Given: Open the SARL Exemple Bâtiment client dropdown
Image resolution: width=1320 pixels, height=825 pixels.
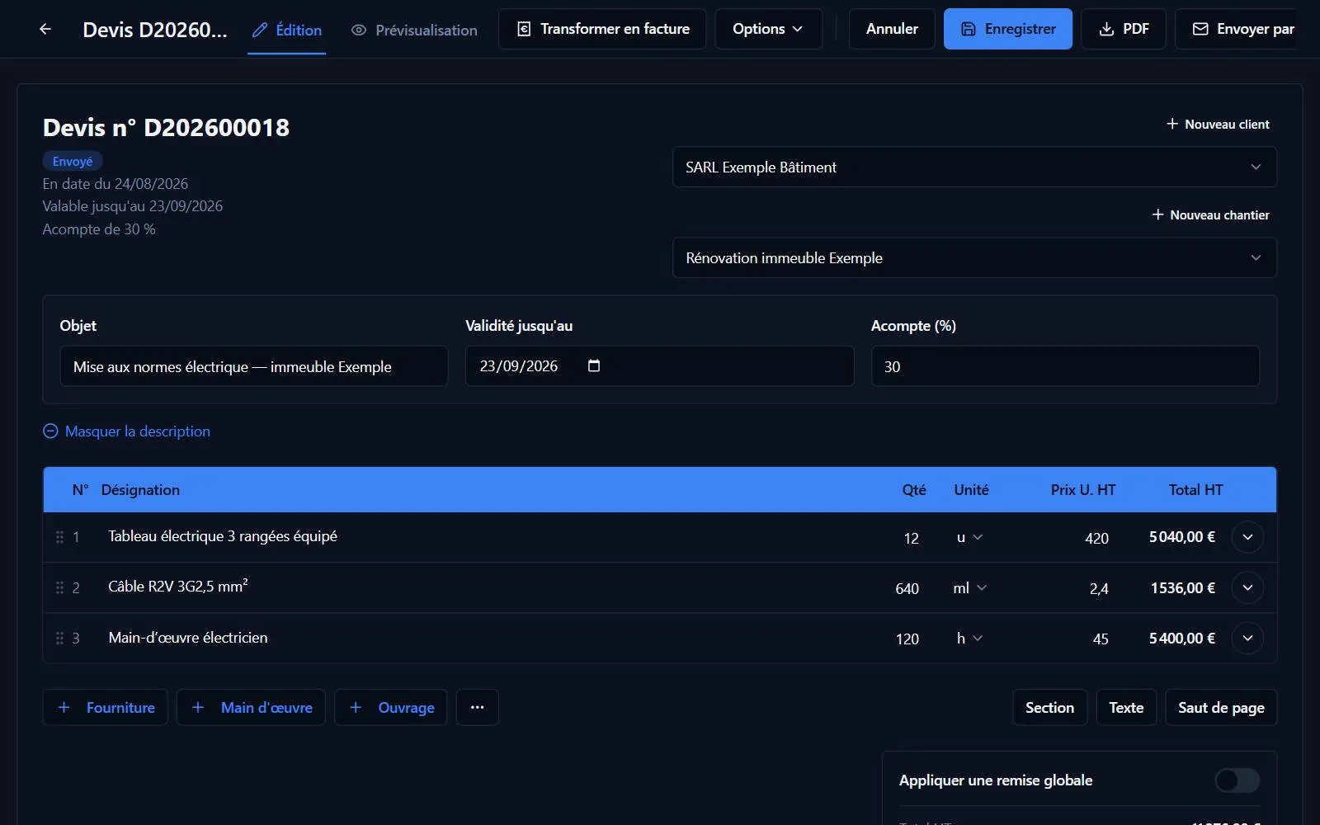Looking at the screenshot, I should click(x=974, y=167).
